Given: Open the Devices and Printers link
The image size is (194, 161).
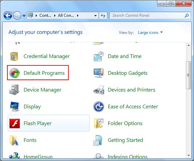Looking at the screenshot, I should (131, 90).
